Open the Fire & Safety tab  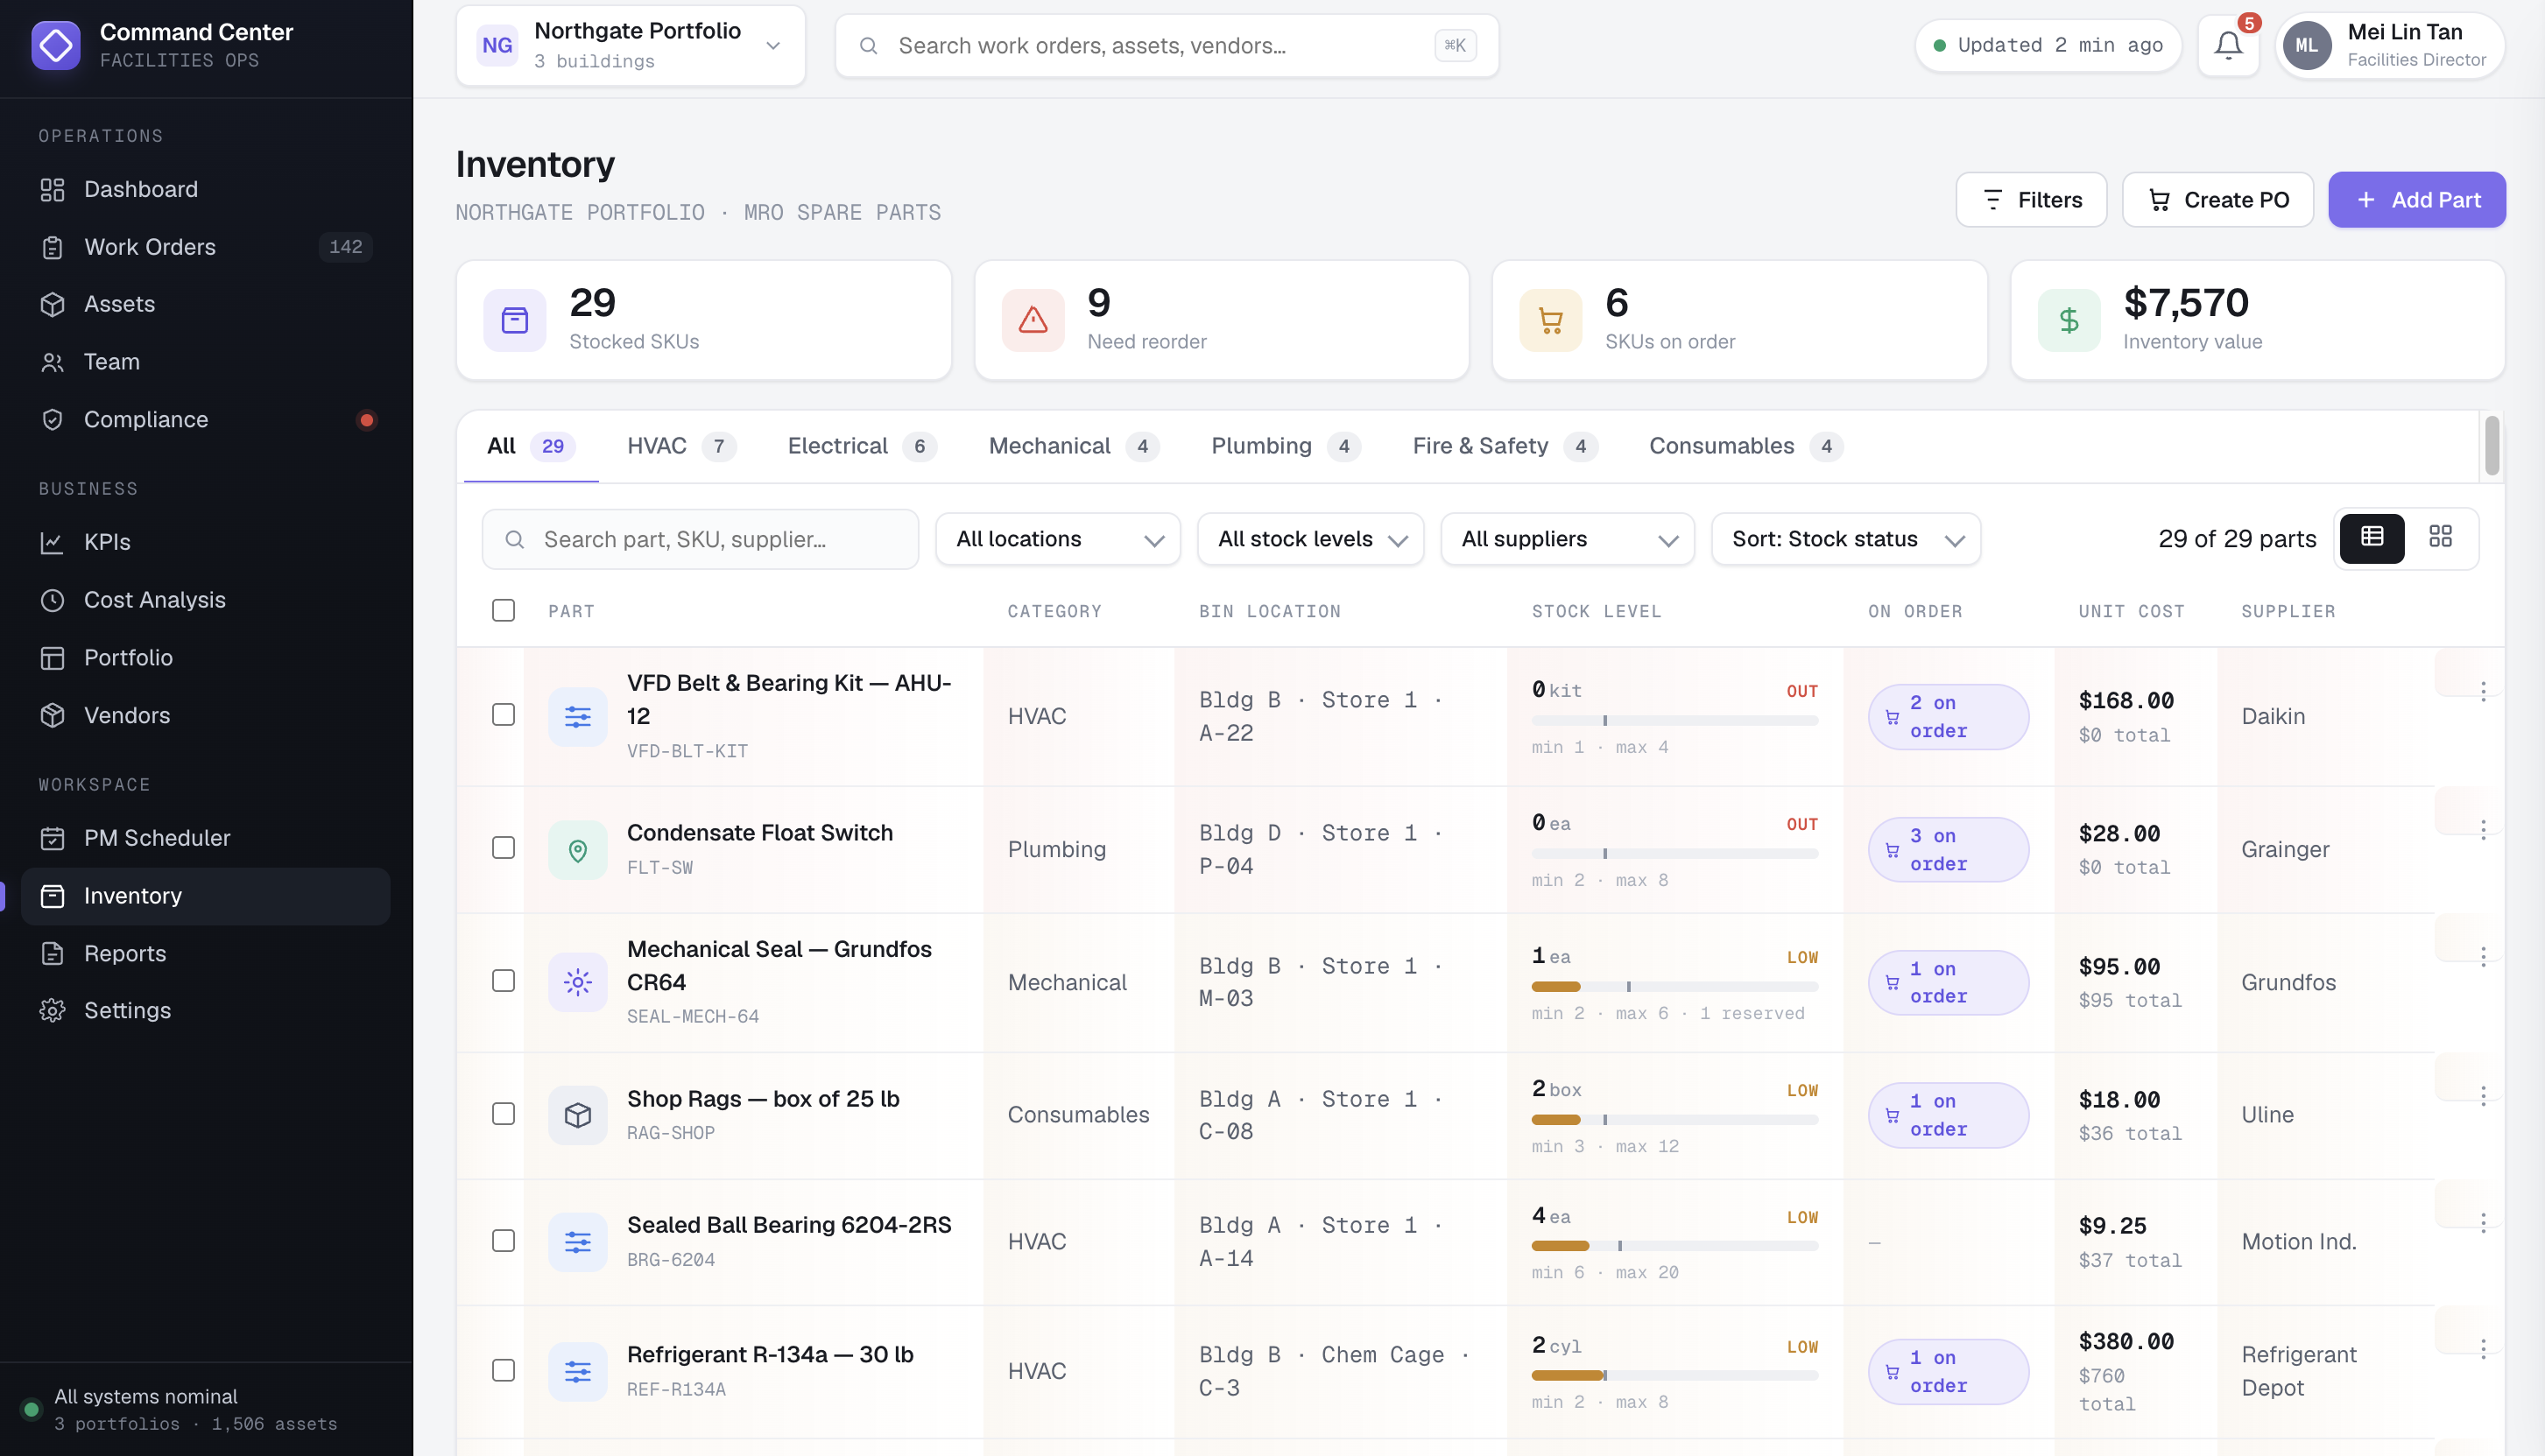1504,446
